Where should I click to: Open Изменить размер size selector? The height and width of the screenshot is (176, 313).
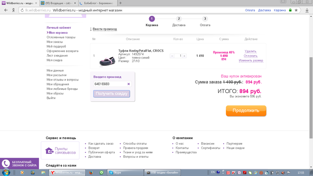click(251, 61)
